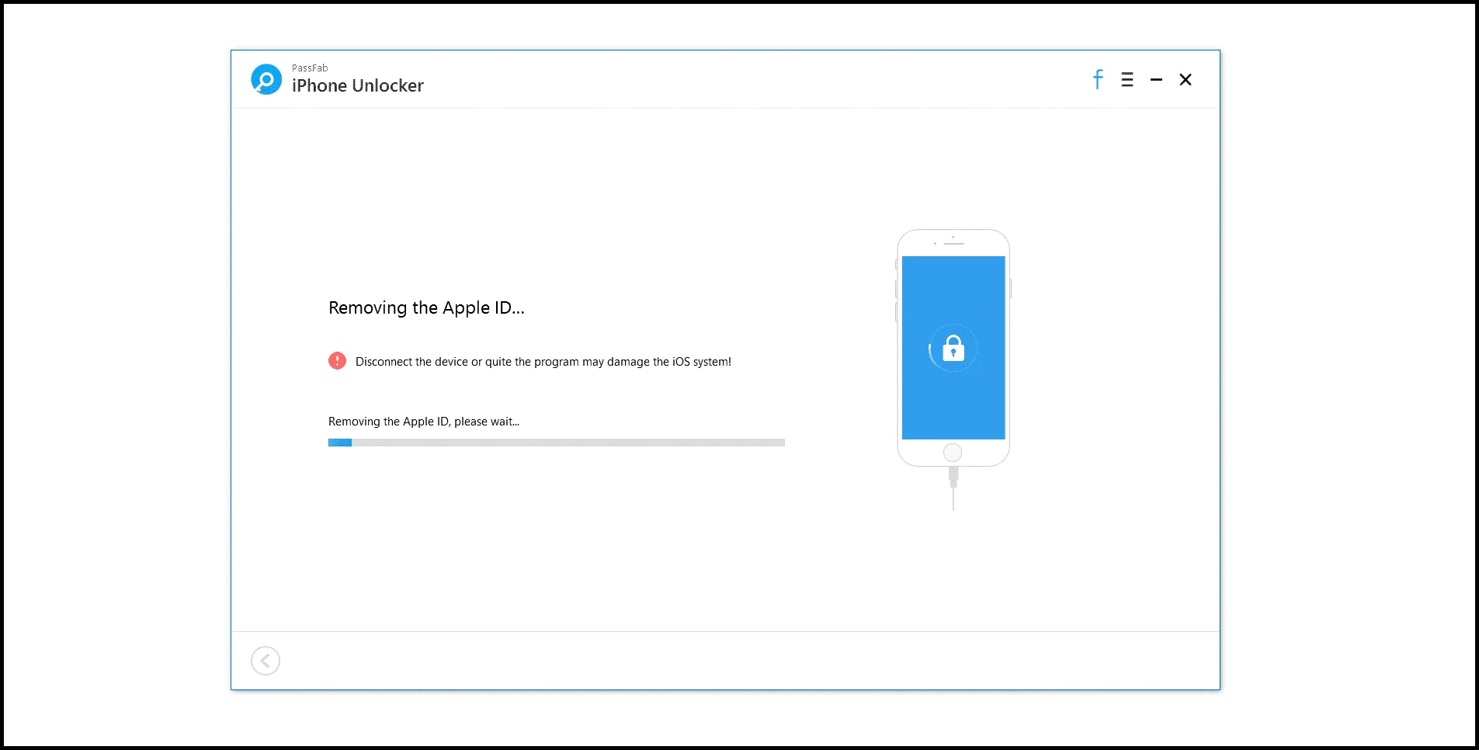The image size is (1479, 750).
Task: Click the Apple ID removal progress bar
Action: coord(557,443)
